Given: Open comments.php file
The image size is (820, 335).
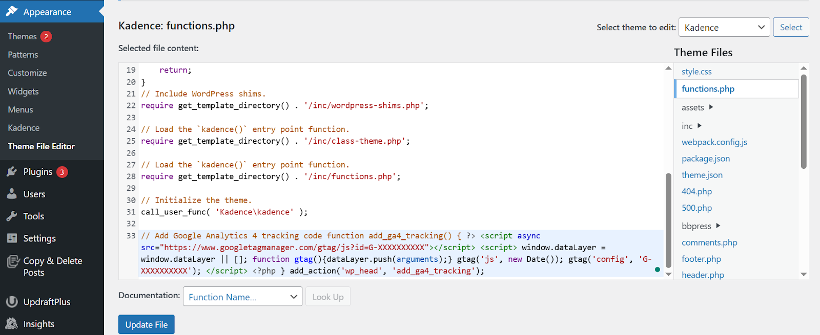Looking at the screenshot, I should [709, 242].
